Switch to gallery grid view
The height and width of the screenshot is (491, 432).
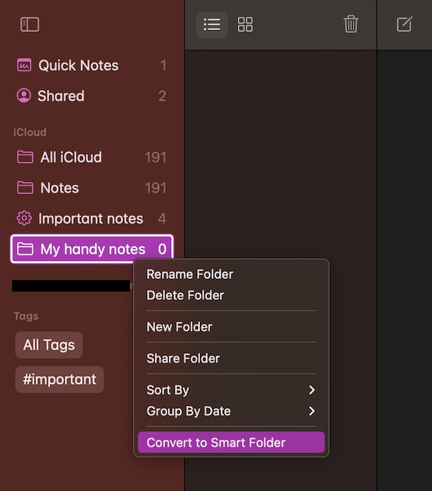click(x=245, y=24)
